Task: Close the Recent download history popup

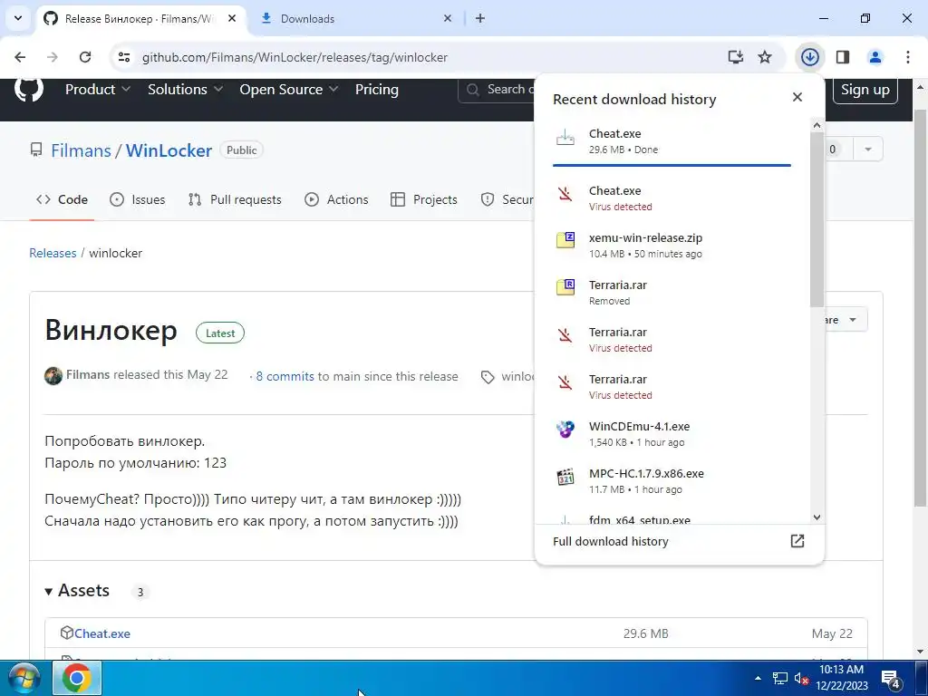Action: coord(797,97)
